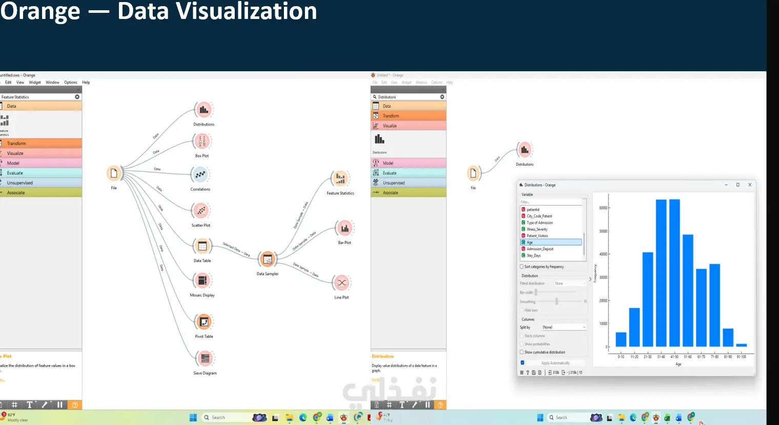Expand the Visualize category in left toolbox
The height and width of the screenshot is (425, 779).
[41, 153]
